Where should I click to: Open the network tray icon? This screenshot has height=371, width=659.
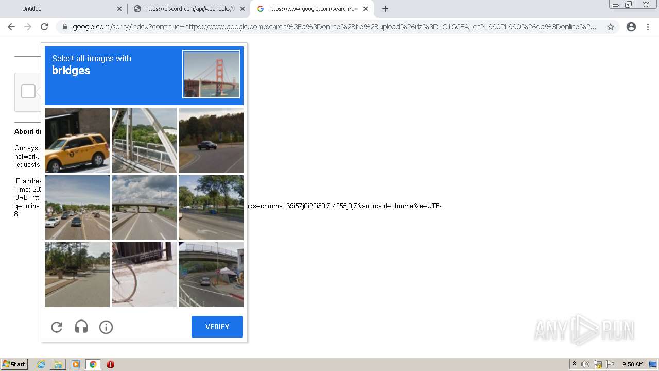pyautogui.click(x=598, y=364)
